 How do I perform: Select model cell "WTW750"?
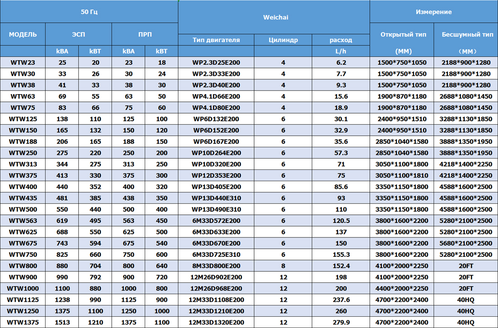click(x=23, y=255)
